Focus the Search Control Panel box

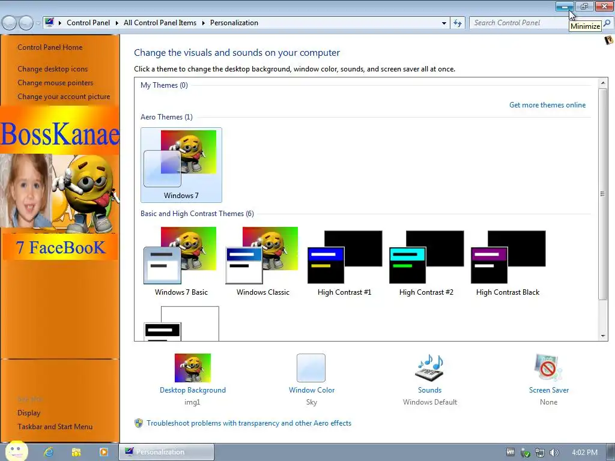518,23
